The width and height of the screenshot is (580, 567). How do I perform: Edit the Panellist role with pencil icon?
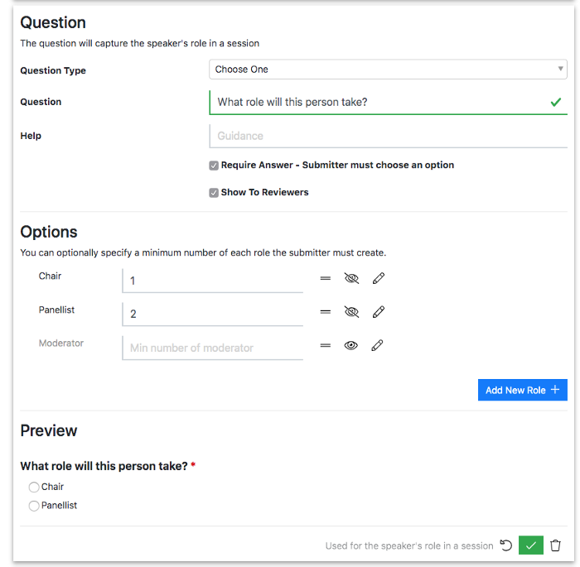click(379, 312)
